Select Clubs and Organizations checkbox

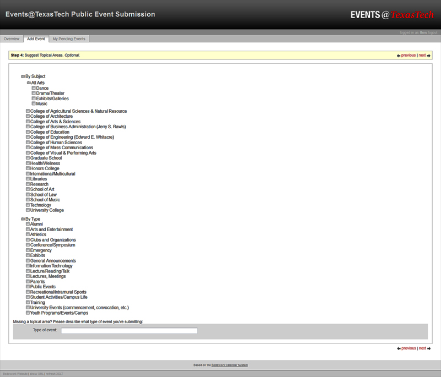[x=28, y=240]
